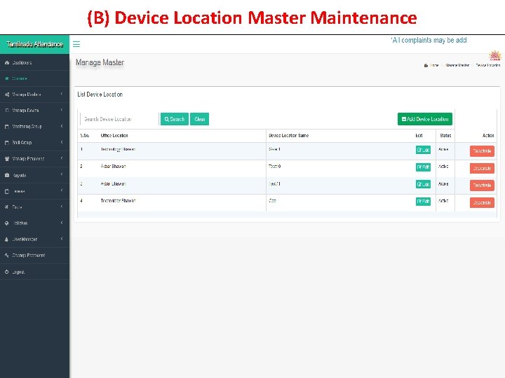Expand the Manage Employee chevron

pyautogui.click(x=62, y=158)
